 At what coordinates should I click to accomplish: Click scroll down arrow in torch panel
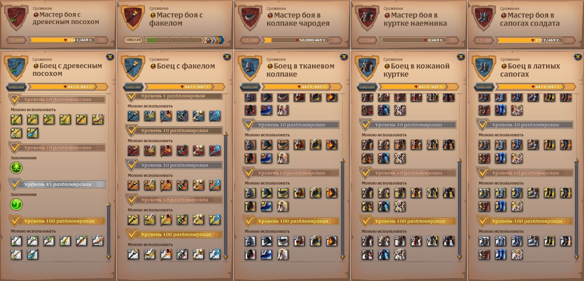point(225,257)
